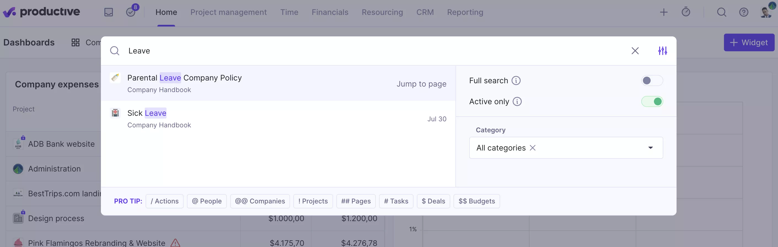This screenshot has height=247, width=778.
Task: Open the global search magnifier in top bar
Action: (x=721, y=12)
